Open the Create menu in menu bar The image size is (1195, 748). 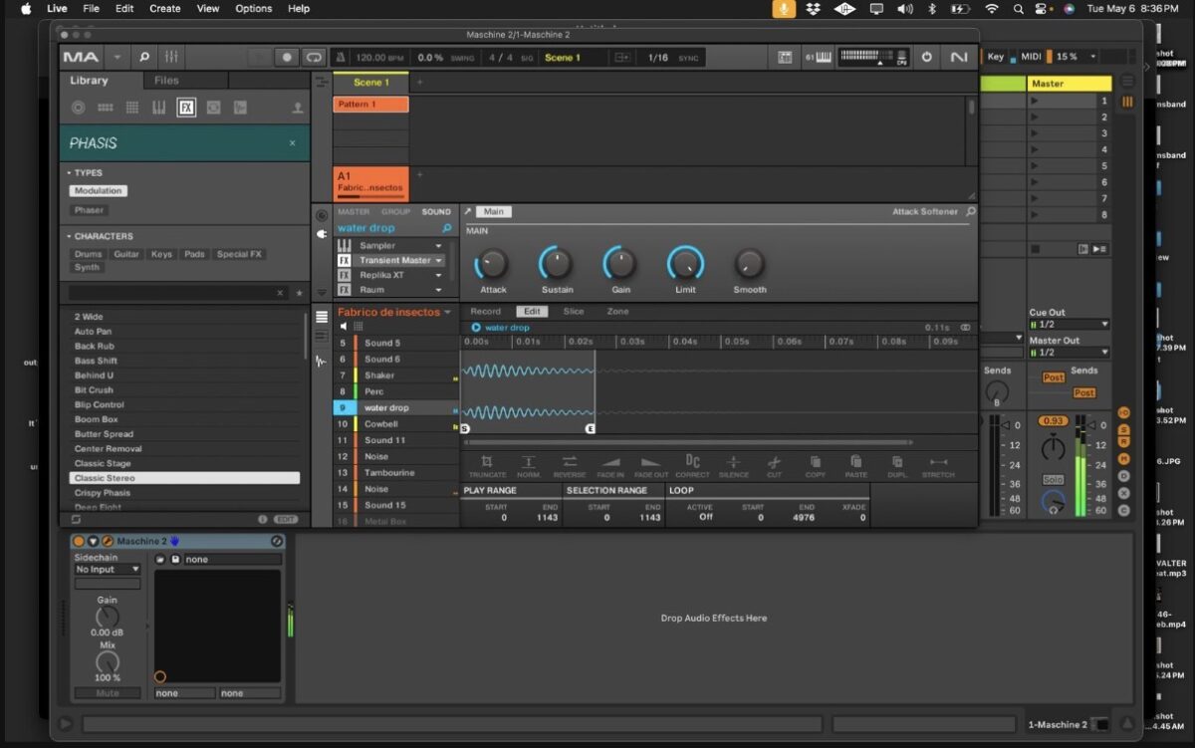click(164, 8)
